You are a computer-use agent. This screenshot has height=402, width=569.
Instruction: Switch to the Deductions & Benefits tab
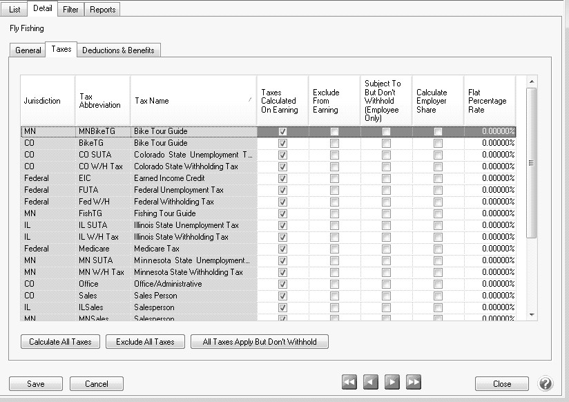(119, 50)
